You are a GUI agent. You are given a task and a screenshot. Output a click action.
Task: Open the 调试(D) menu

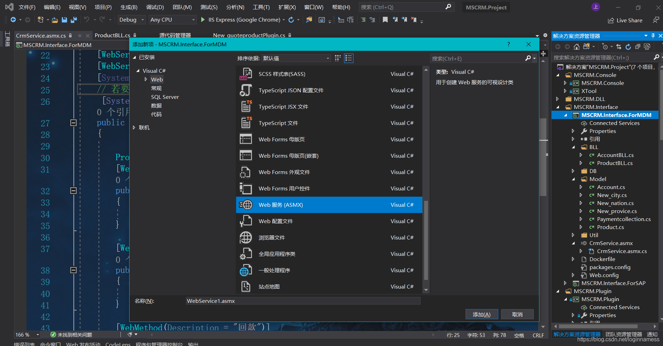[x=155, y=7]
